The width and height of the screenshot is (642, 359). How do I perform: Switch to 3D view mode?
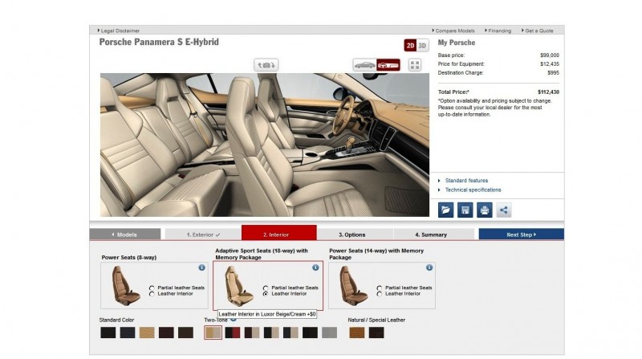422,46
